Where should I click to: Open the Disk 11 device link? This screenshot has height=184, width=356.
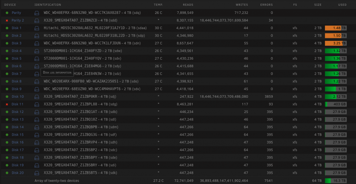(18, 104)
